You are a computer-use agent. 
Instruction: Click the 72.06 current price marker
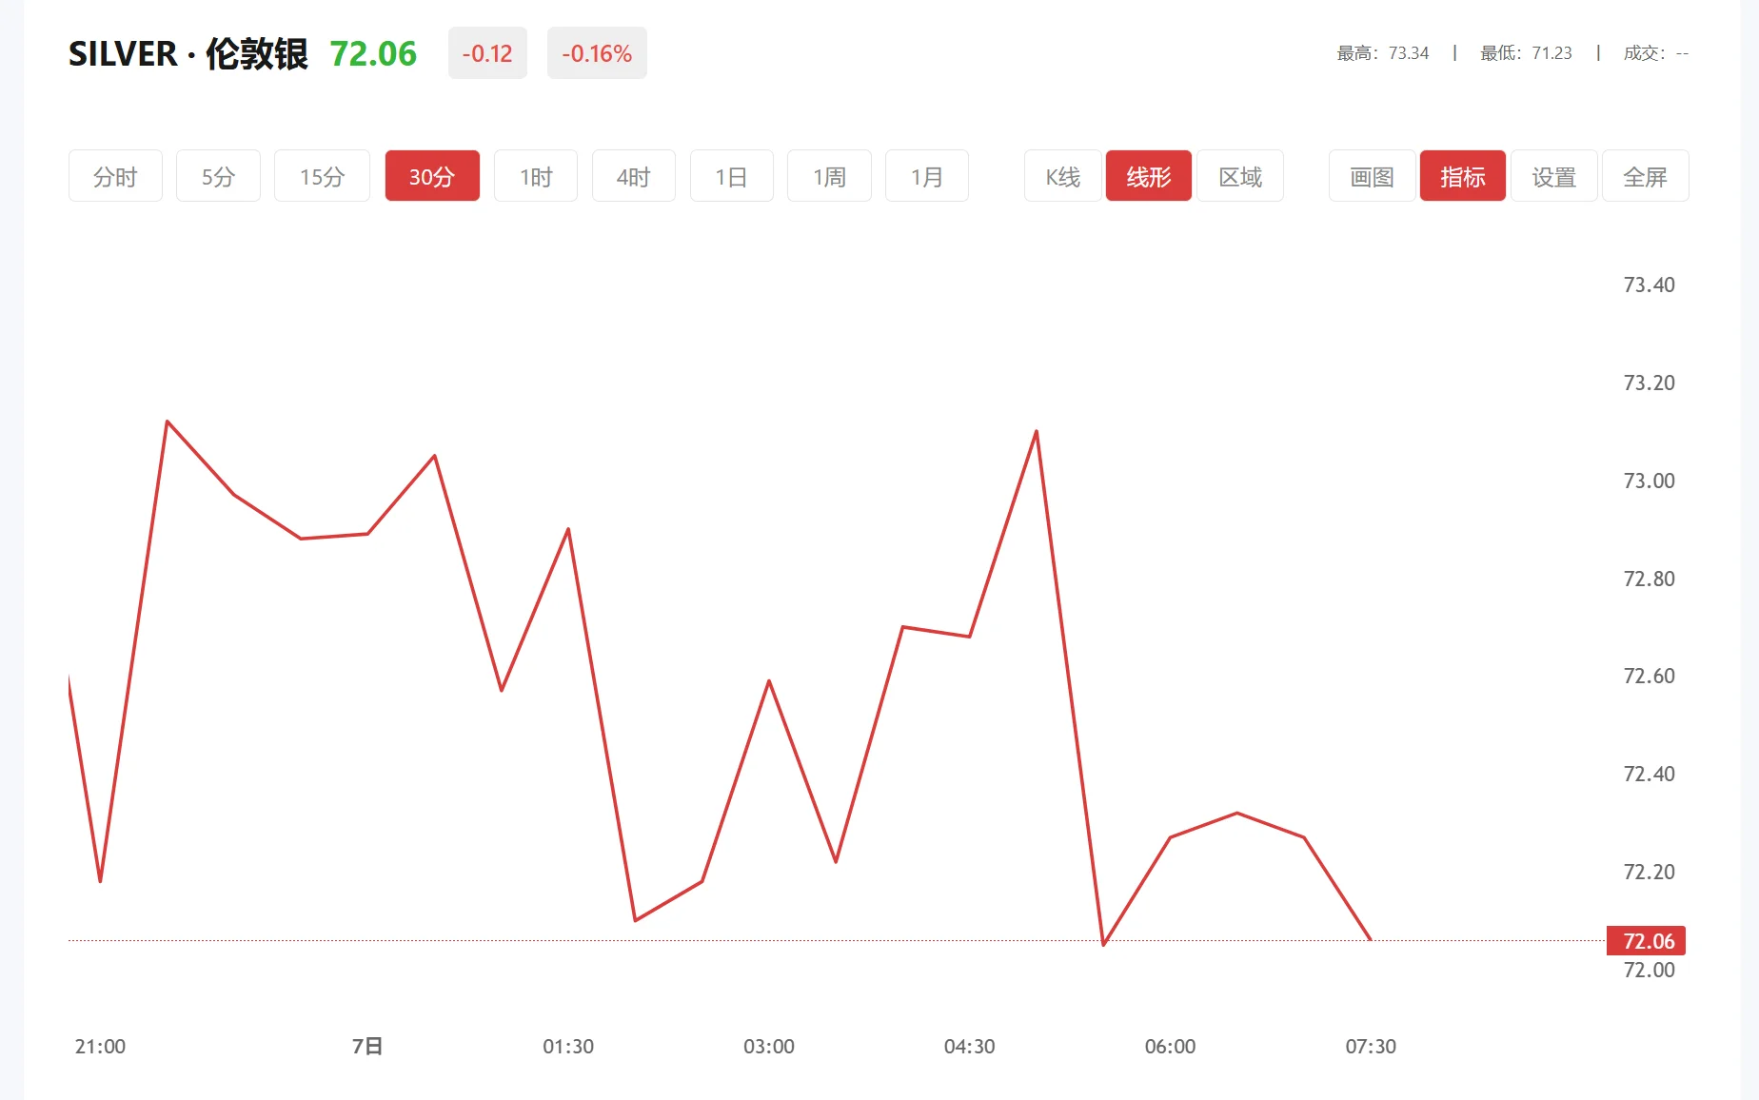(x=1644, y=941)
